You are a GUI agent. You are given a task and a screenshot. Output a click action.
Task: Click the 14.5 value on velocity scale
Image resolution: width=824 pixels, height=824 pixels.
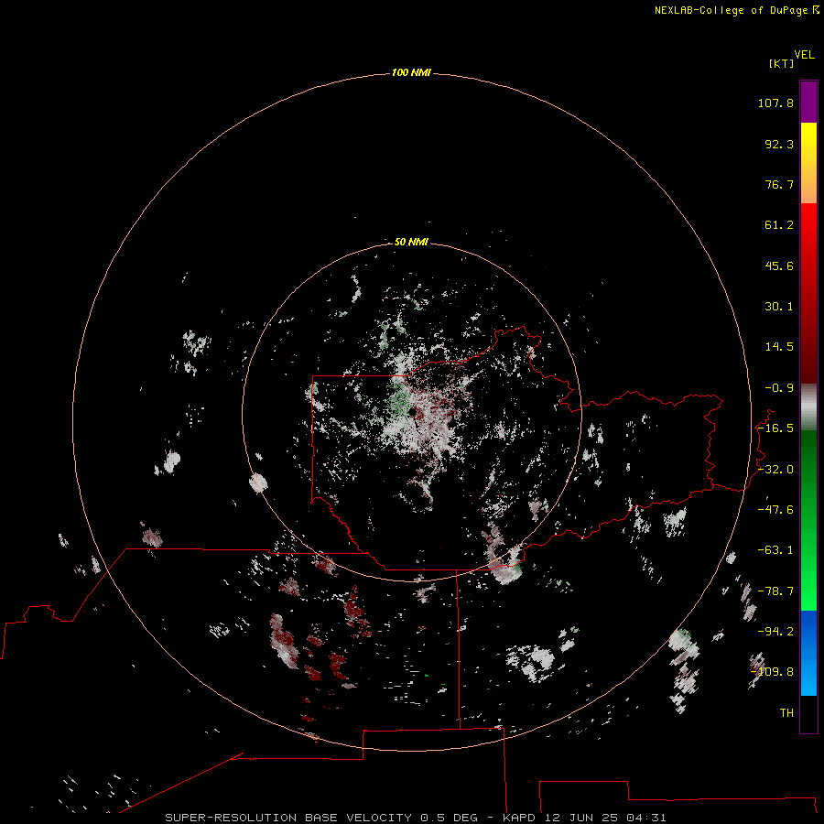click(x=779, y=347)
